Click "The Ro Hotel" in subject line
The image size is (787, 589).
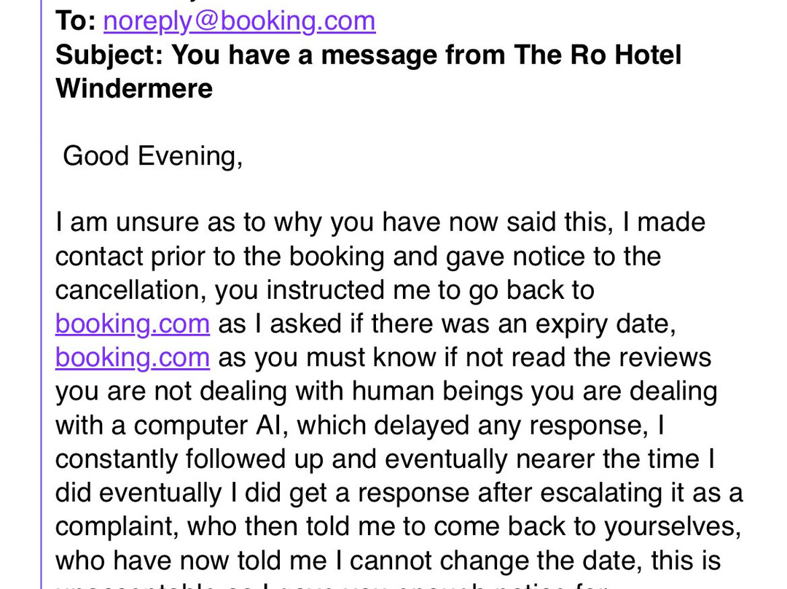tap(598, 54)
